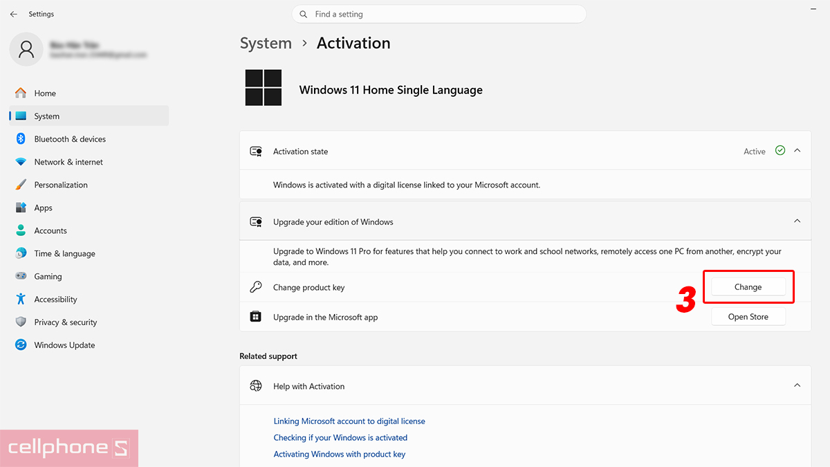The width and height of the screenshot is (830, 467).
Task: Click the Help with Activation globe icon
Action: [256, 386]
